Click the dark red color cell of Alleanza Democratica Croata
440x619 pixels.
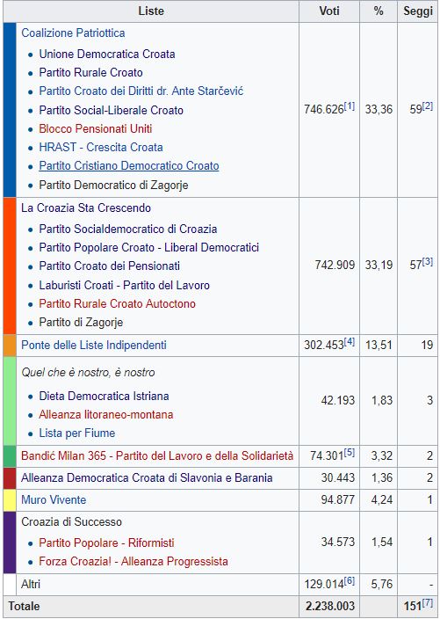click(x=10, y=478)
